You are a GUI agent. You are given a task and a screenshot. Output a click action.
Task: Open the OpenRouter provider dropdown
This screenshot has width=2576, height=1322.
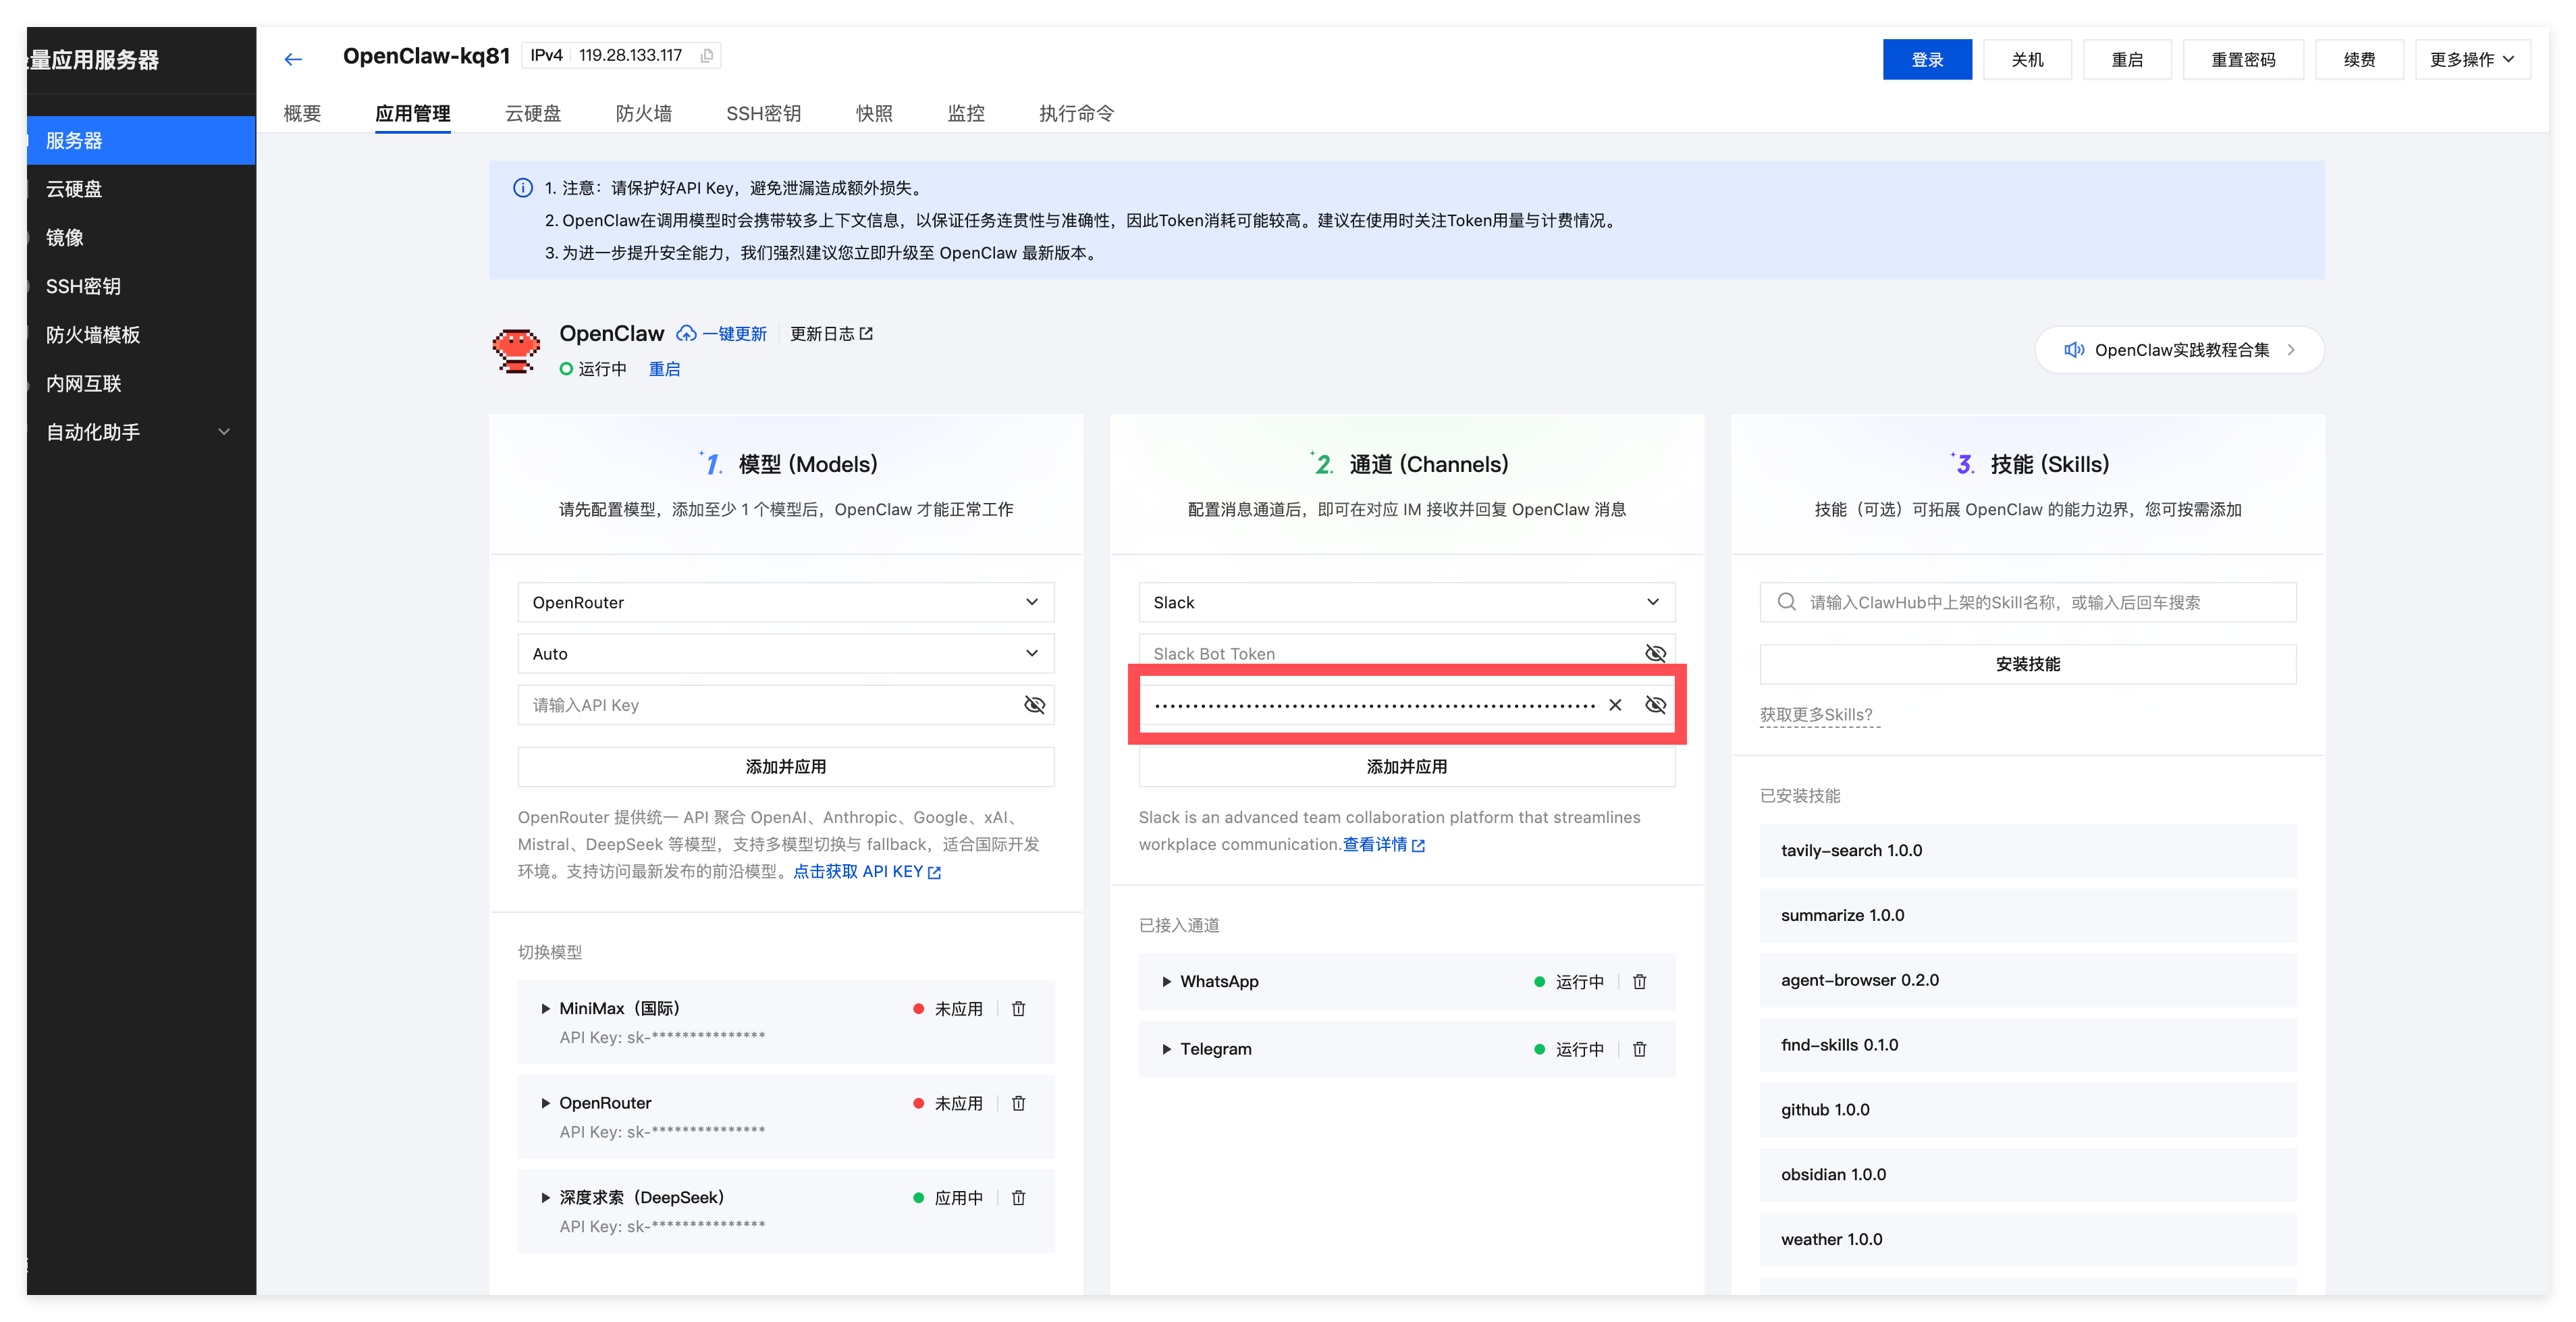(785, 602)
